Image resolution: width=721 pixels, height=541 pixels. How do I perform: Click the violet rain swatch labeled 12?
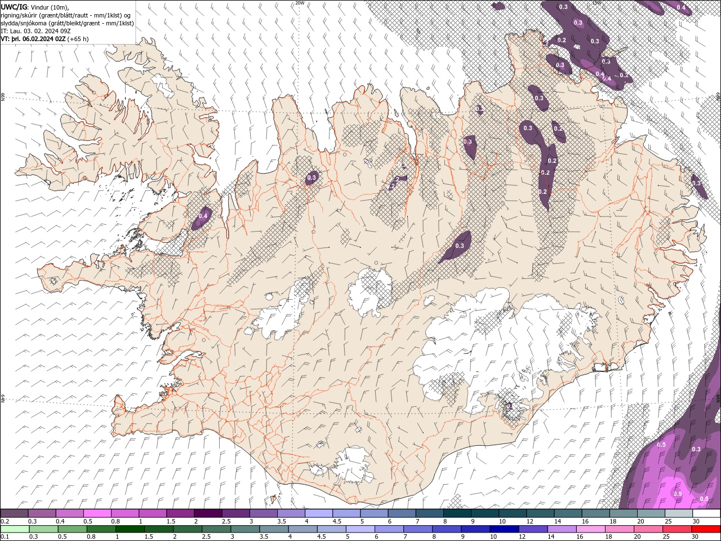(532, 529)
